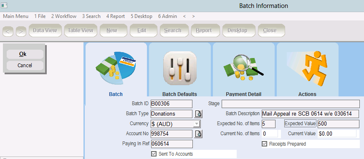Click the Expected No. of Items field
This screenshot has width=364, height=159.
pyautogui.click(x=268, y=124)
